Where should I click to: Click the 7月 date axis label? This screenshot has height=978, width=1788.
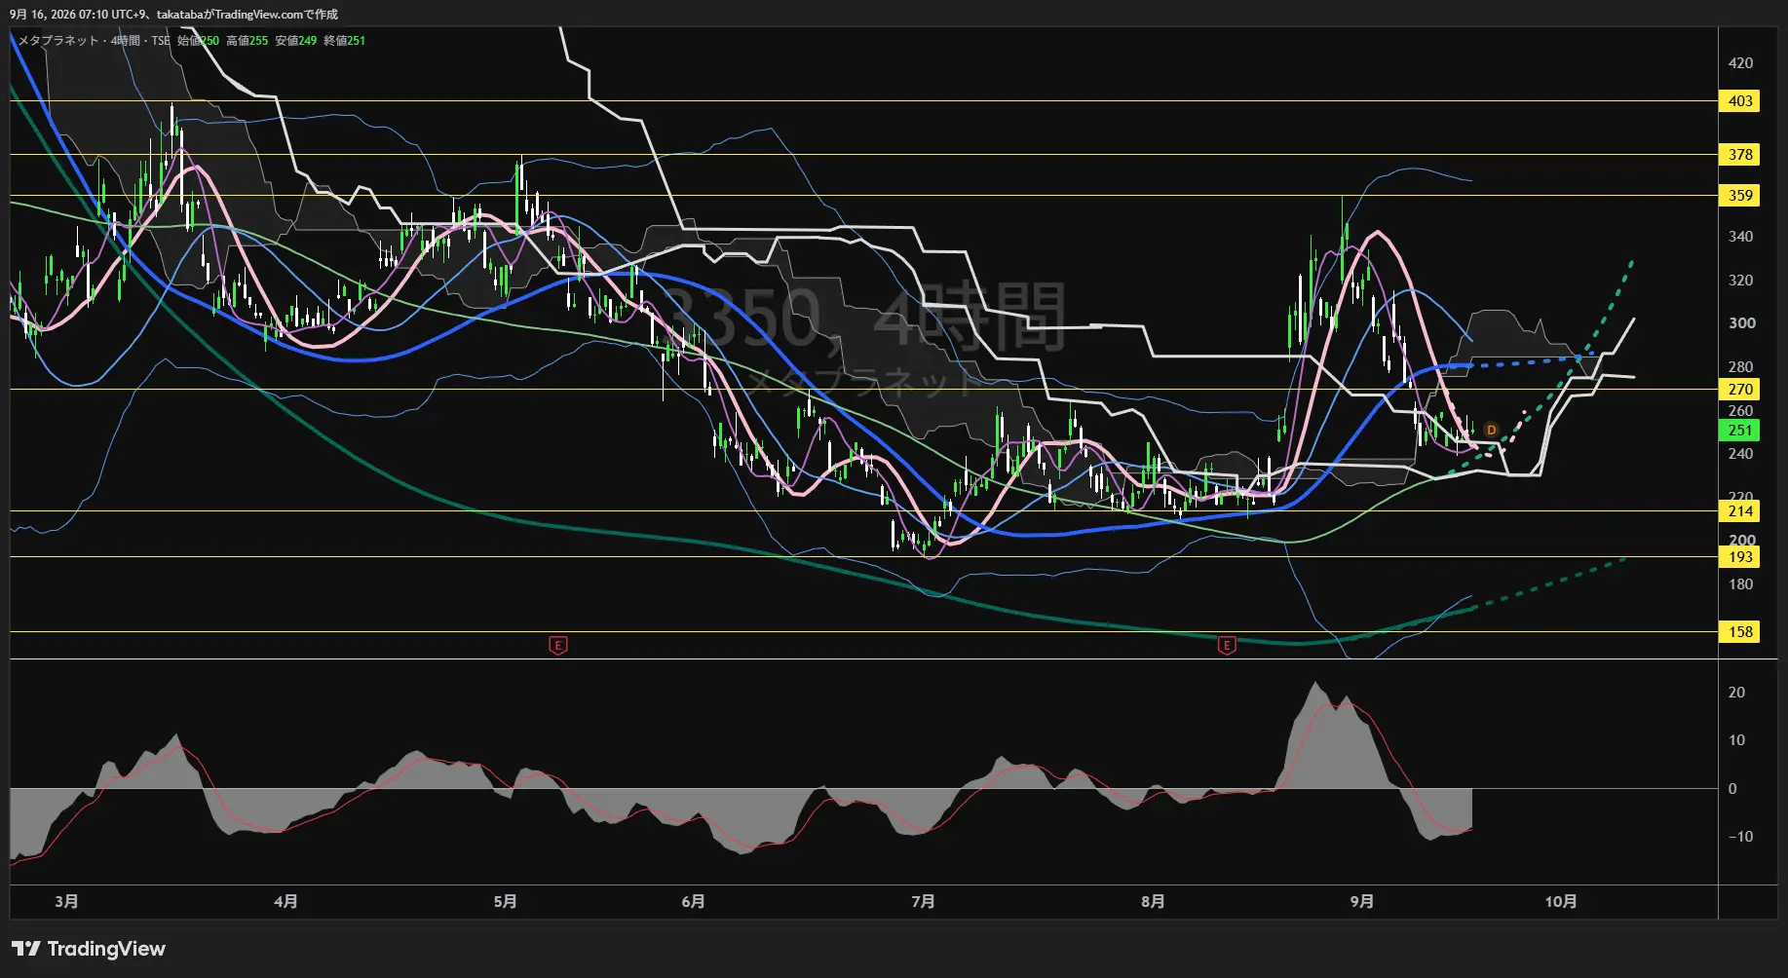coord(923,902)
